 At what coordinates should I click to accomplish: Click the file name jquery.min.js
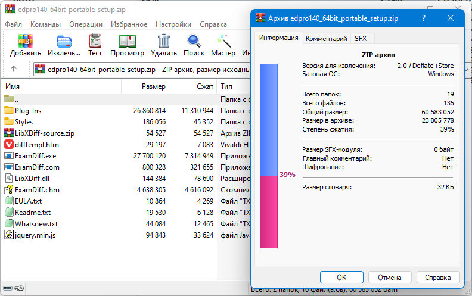tap(35, 235)
